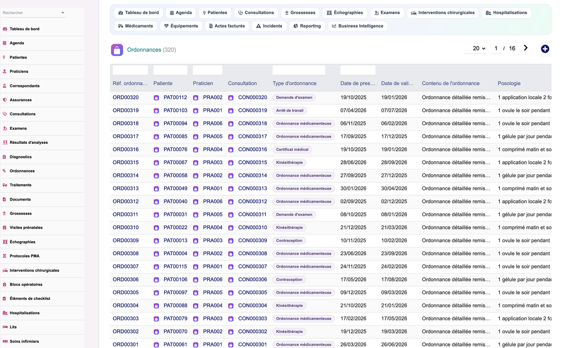
Task: Open Examens top tab
Action: pos(387,13)
